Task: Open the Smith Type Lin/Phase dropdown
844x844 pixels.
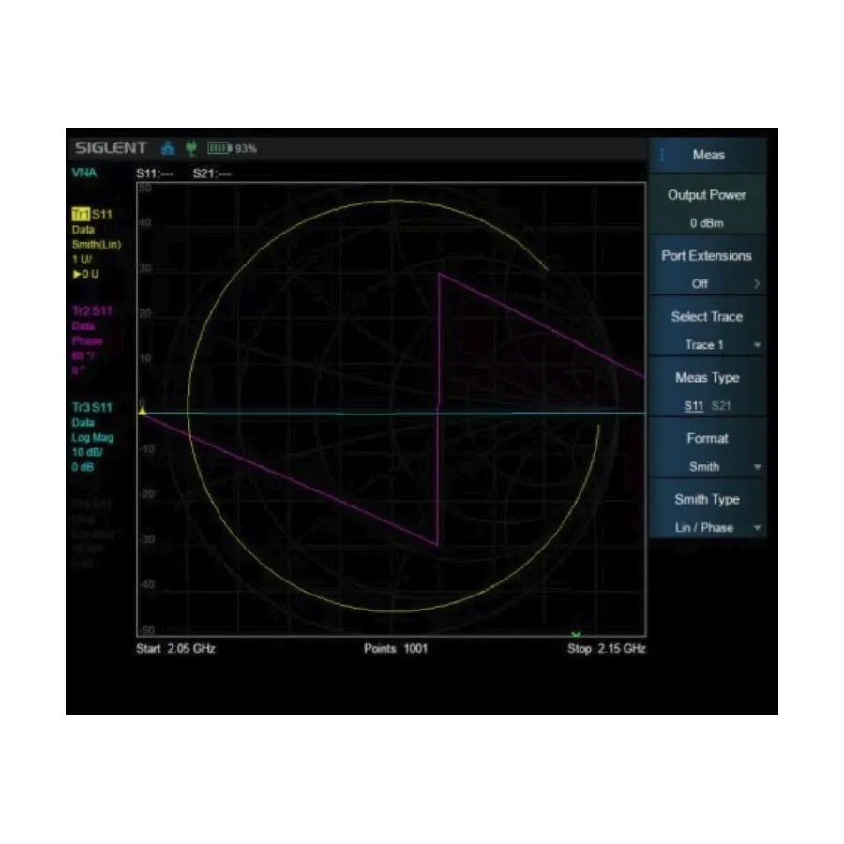Action: tap(706, 528)
